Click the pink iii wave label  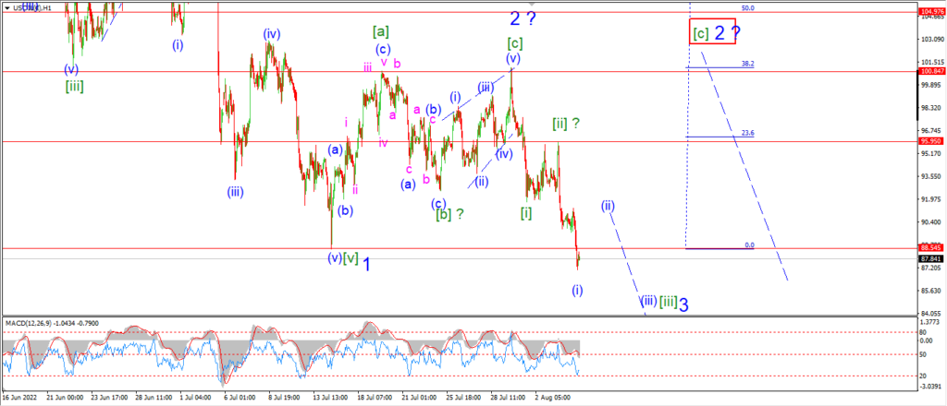point(368,67)
